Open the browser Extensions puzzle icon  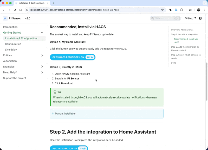tap(182, 10)
